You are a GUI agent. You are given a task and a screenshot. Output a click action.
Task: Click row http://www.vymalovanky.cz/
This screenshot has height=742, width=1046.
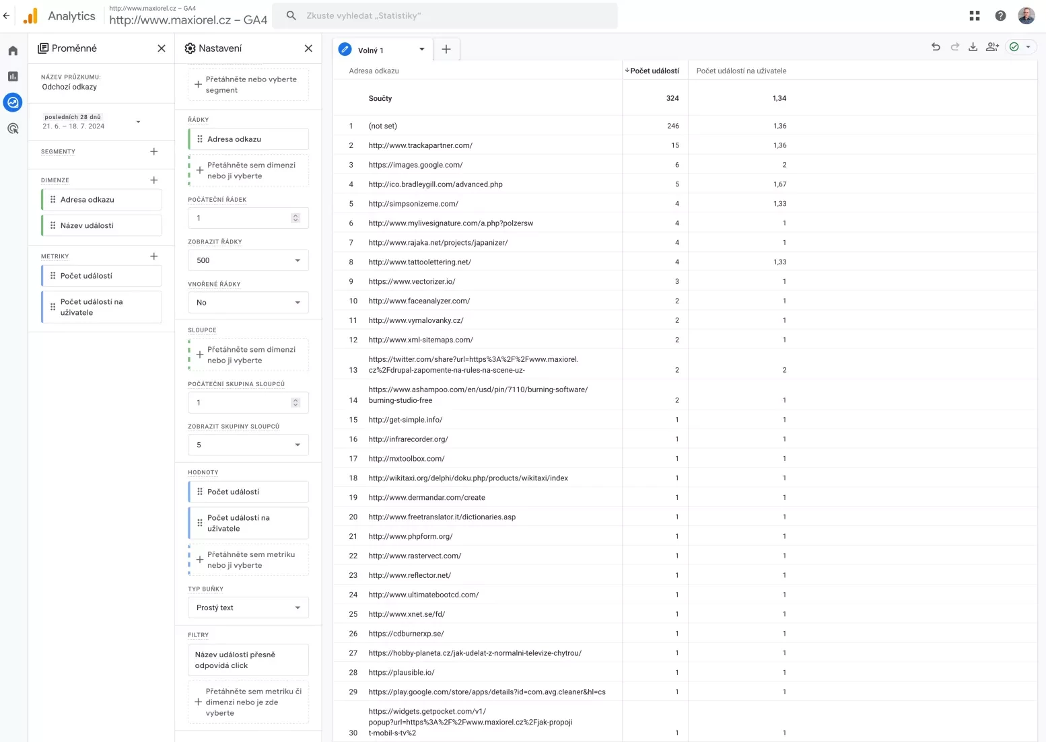[685, 320]
